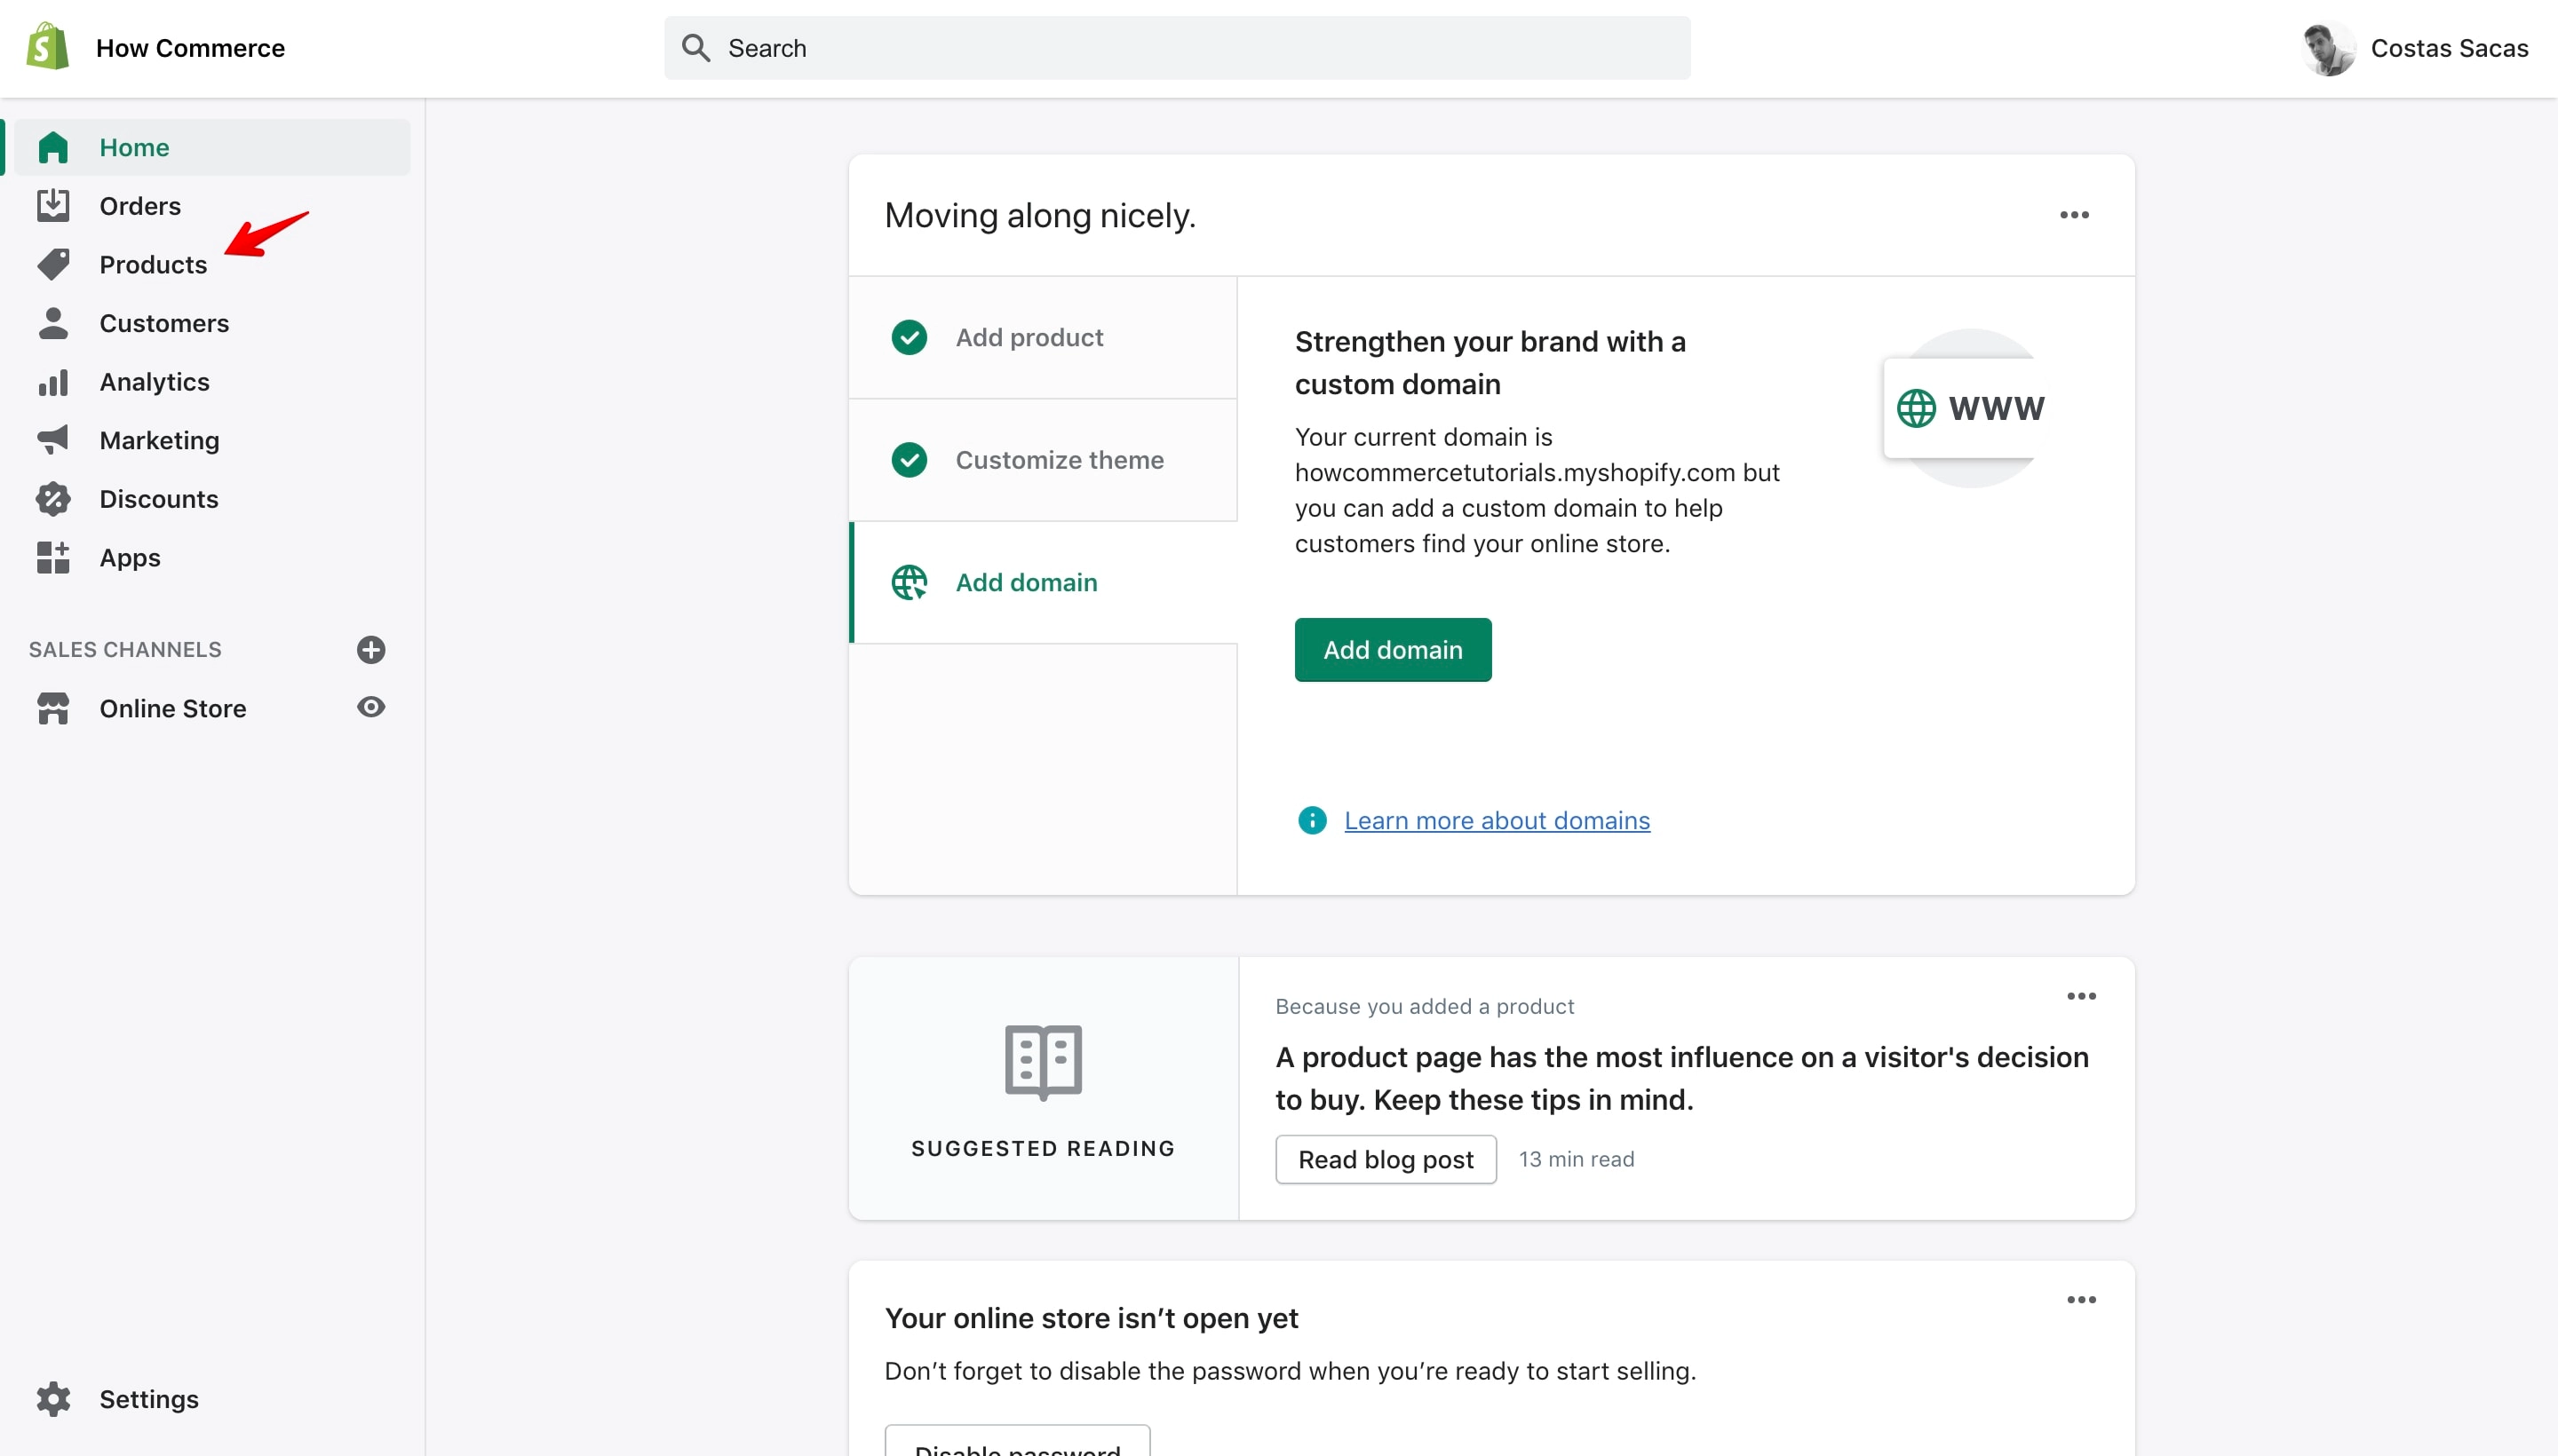The image size is (2558, 1456).
Task: Click Moving along nicely heading
Action: click(1039, 215)
